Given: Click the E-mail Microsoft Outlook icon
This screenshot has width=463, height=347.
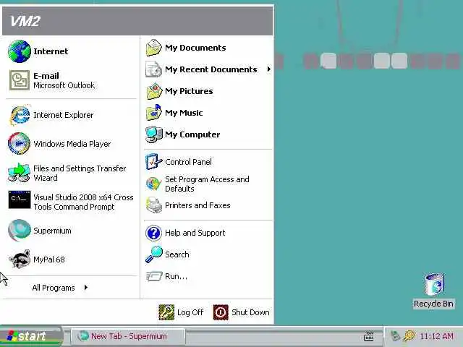Looking at the screenshot, I should click(x=20, y=80).
